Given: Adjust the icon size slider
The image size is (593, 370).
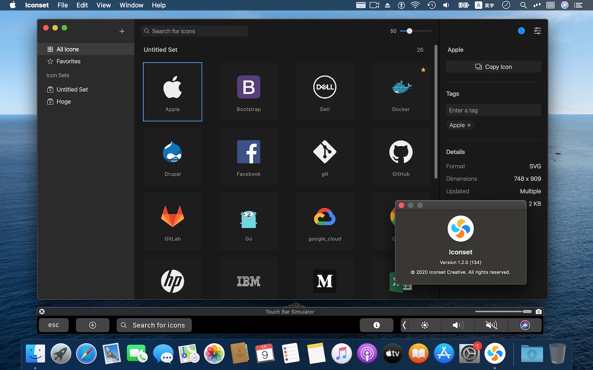Looking at the screenshot, I should (409, 31).
